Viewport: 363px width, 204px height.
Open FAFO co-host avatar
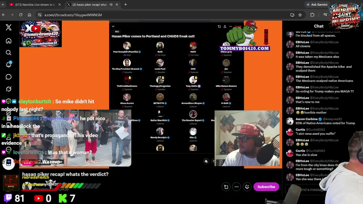(193, 46)
